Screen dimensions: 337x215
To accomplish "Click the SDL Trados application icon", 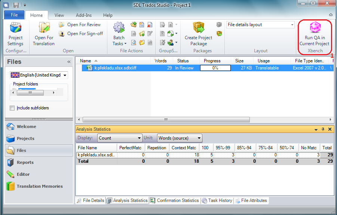I will [6, 5].
